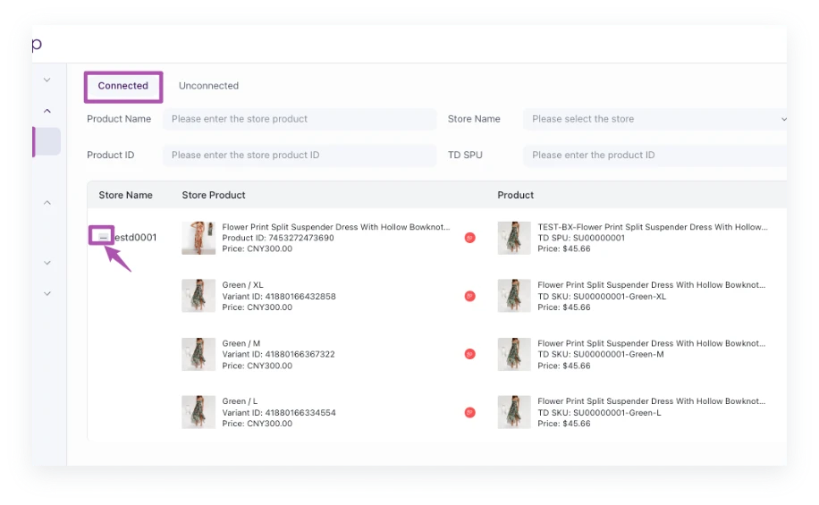Image resolution: width=819 pixels, height=505 pixels.
Task: Focus the store Product ID input field
Action: point(298,155)
